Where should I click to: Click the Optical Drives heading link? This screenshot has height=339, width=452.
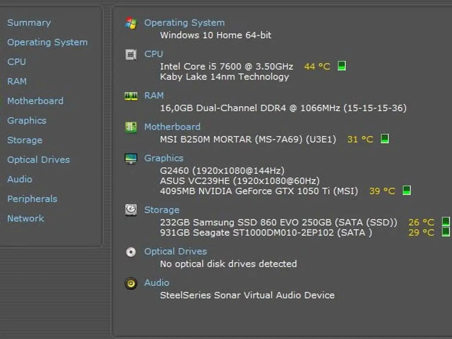[176, 251]
